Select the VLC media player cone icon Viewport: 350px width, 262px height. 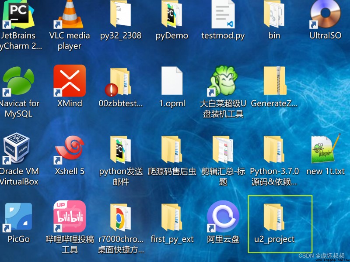click(x=70, y=14)
